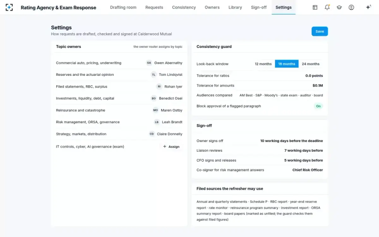Click audiences compared list AM Best S&P
The height and width of the screenshot is (237, 379).
[281, 95]
